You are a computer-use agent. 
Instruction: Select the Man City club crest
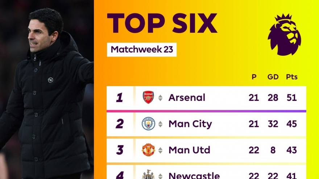(148, 124)
